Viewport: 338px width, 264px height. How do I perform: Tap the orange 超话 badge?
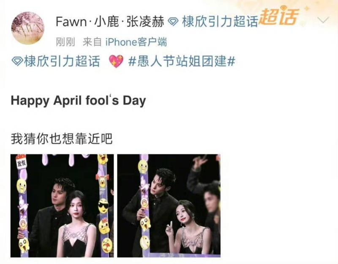279,16
